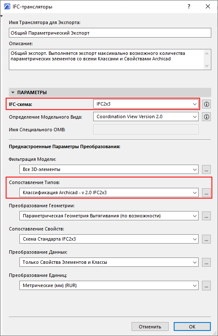Open Преобразование Геометрии settings ellipsis button
Image resolution: width=218 pixels, height=336 pixels.
click(207, 216)
